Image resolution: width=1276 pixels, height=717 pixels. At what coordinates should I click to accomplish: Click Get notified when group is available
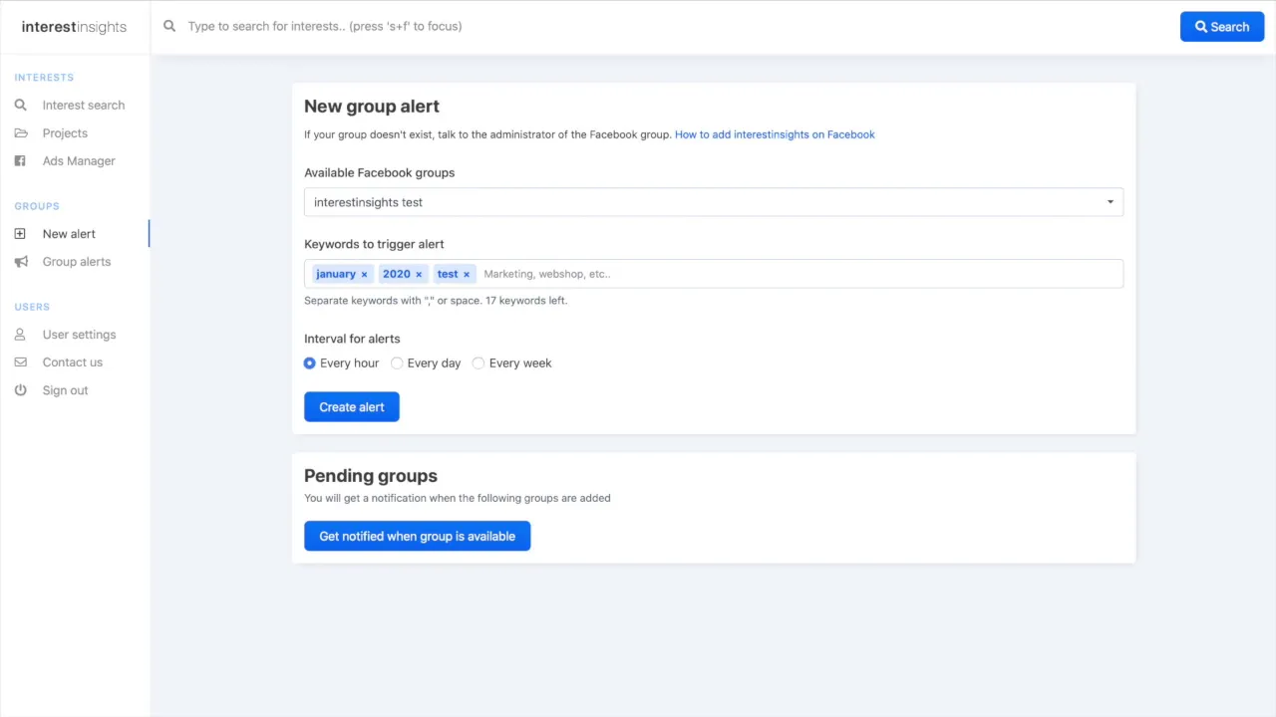point(417,536)
